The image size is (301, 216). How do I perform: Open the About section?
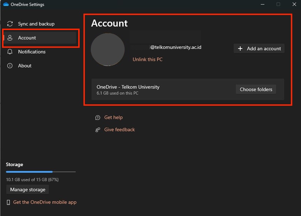pyautogui.click(x=25, y=66)
